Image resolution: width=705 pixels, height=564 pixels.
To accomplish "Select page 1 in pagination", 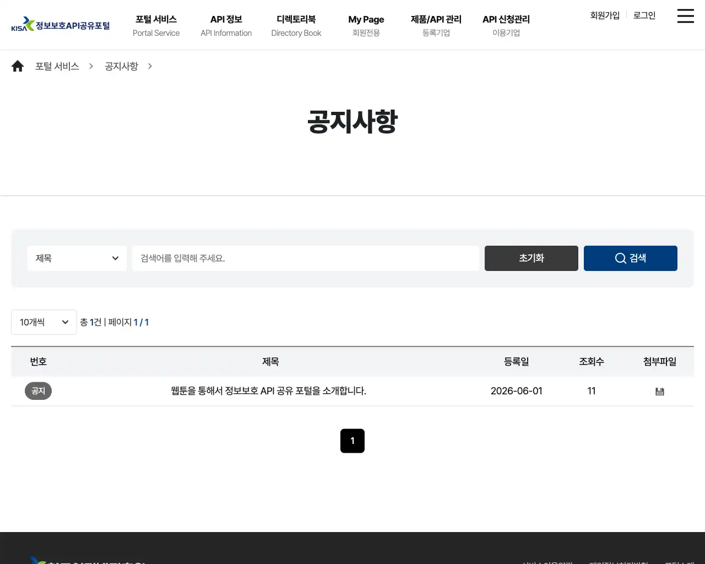I will coord(352,441).
